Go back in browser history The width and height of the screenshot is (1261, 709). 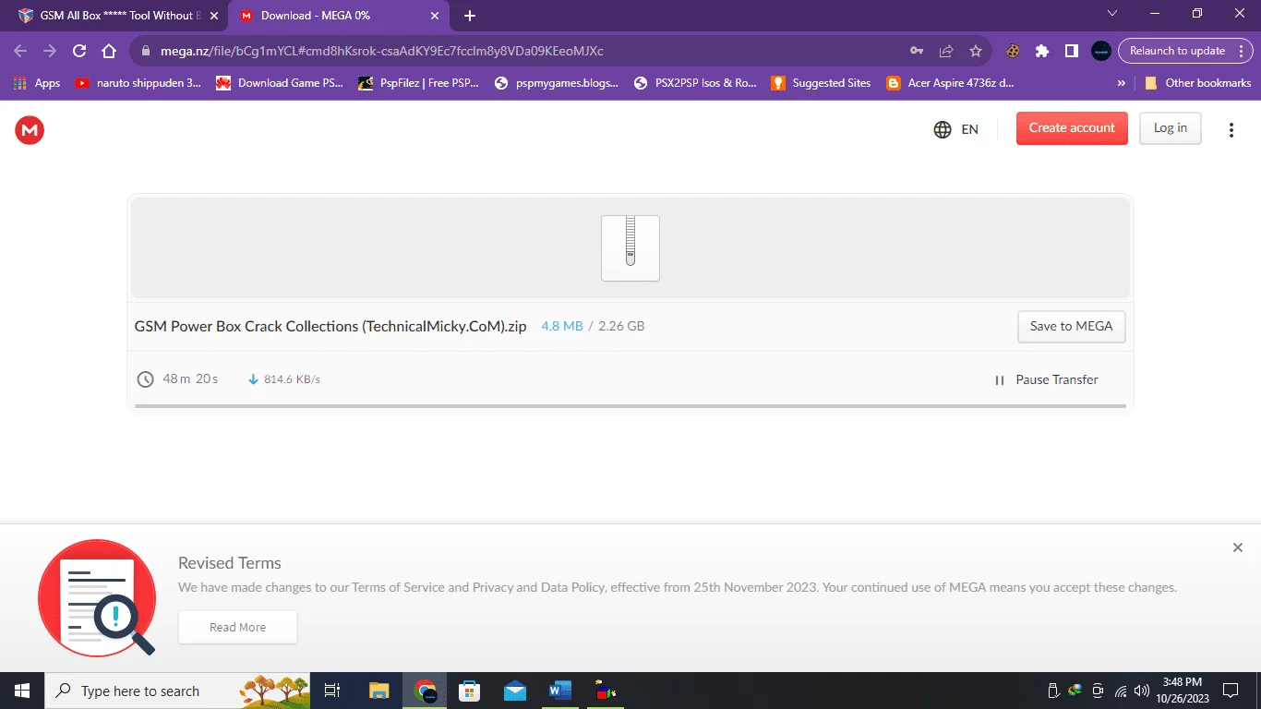tap(20, 51)
